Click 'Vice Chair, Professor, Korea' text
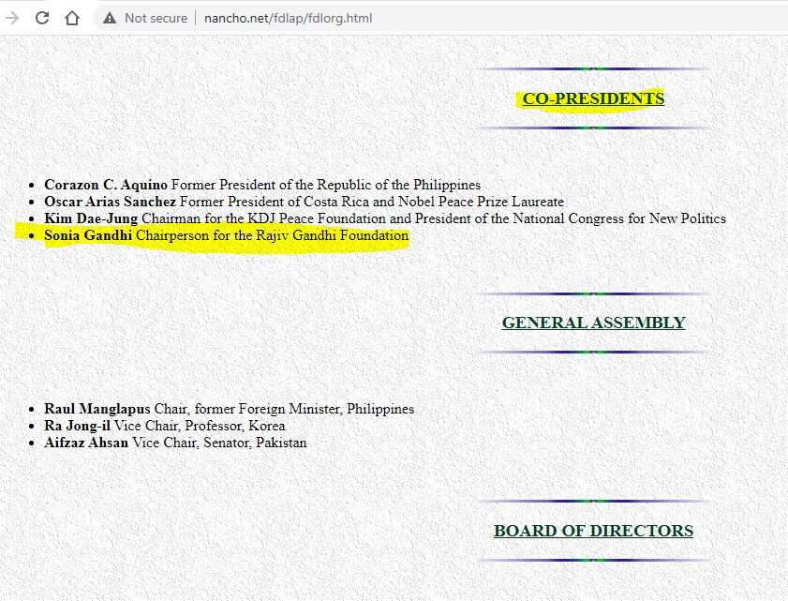The width and height of the screenshot is (788, 601). pyautogui.click(x=200, y=426)
